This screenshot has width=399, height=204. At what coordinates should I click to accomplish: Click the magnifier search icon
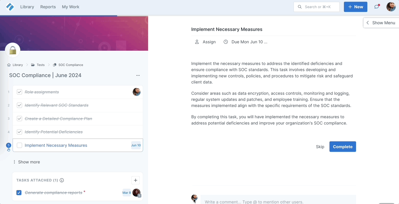[300, 7]
